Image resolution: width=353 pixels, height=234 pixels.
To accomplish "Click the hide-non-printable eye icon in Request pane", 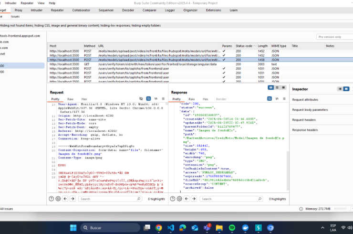I will [x=141, y=99].
